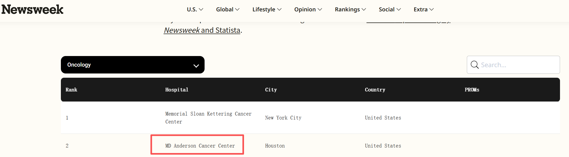Sort by the Hospital column header
The height and width of the screenshot is (157, 569).
pos(177,90)
